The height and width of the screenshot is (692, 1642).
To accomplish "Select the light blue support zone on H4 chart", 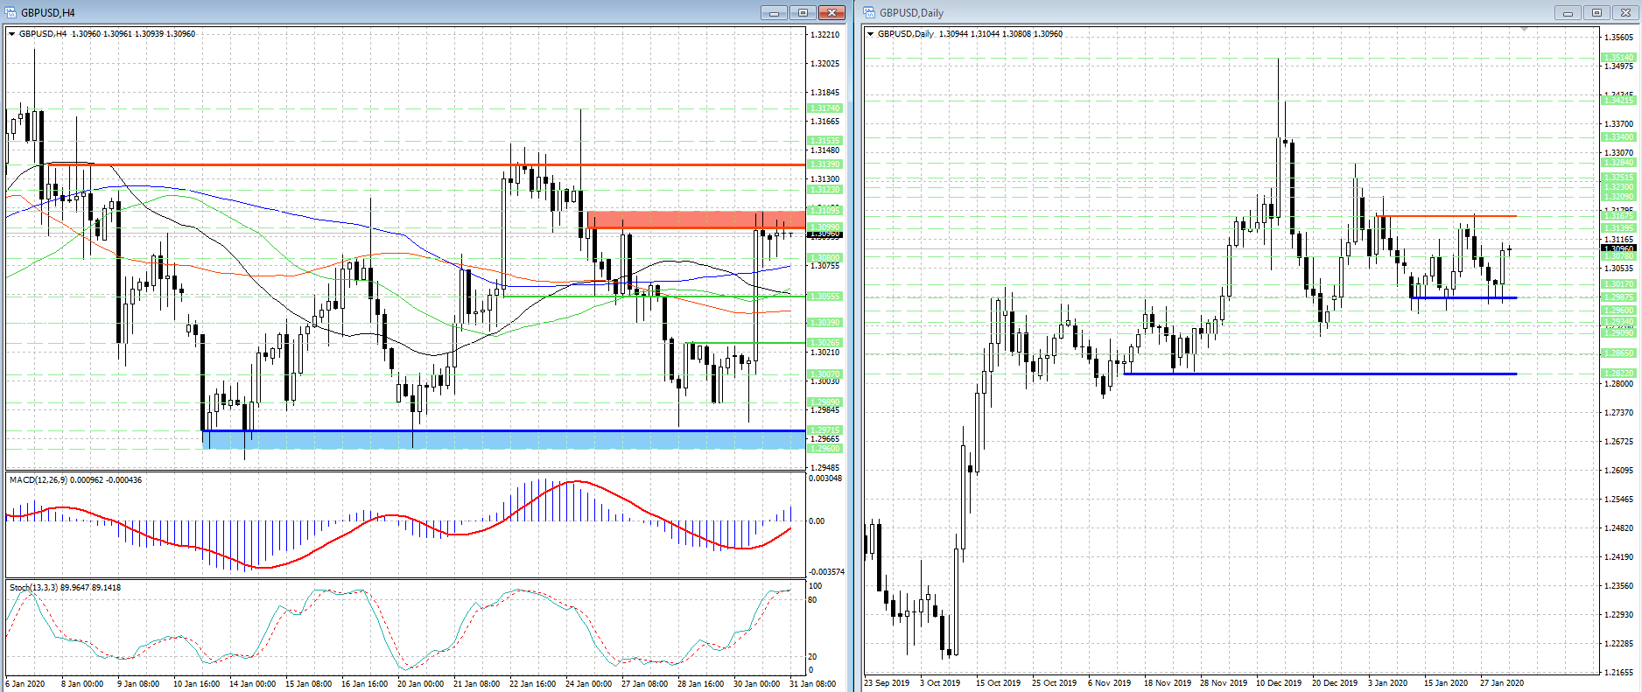I will (503, 440).
